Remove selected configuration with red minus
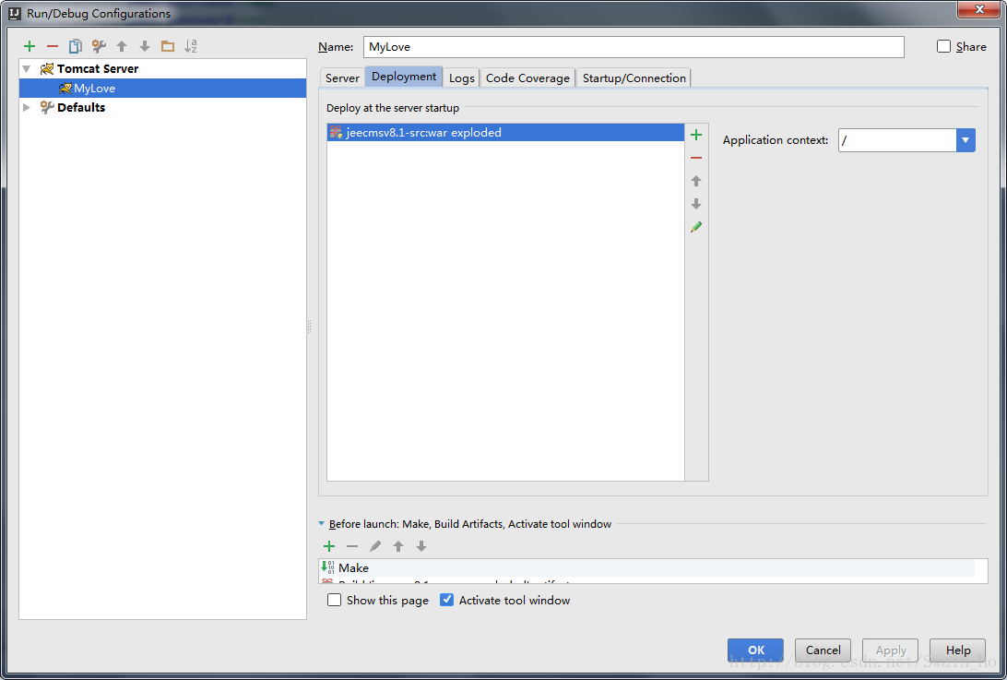 (53, 46)
